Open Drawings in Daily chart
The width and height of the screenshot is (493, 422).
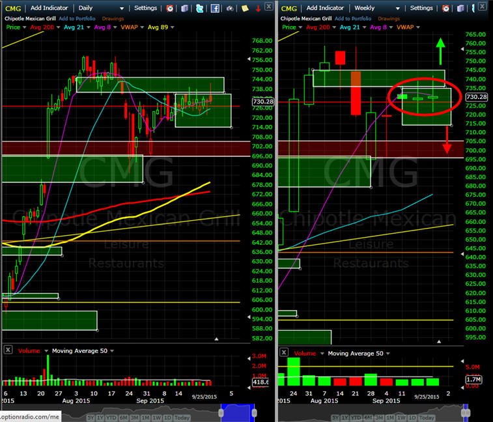113,18
